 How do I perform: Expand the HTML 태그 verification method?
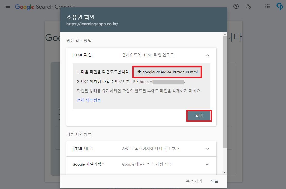pyautogui.click(x=207, y=148)
